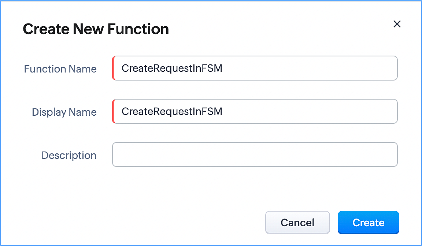Click the Display Name label
The width and height of the screenshot is (422, 246).
point(64,112)
